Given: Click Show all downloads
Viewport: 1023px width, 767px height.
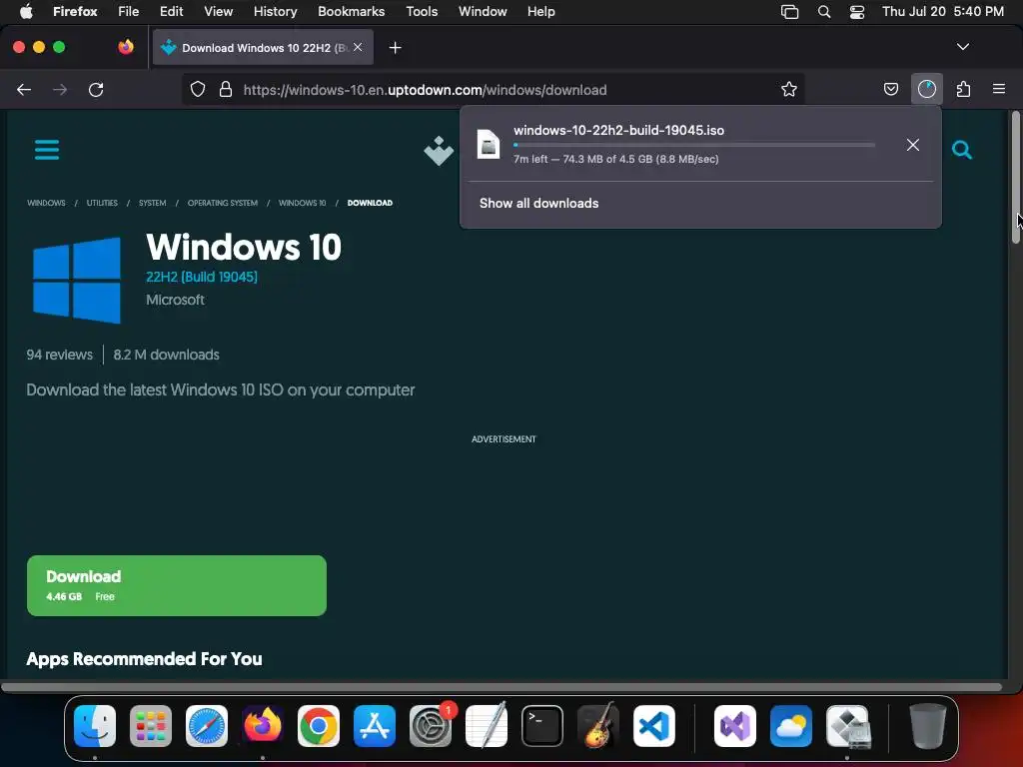Looking at the screenshot, I should (x=538, y=204).
